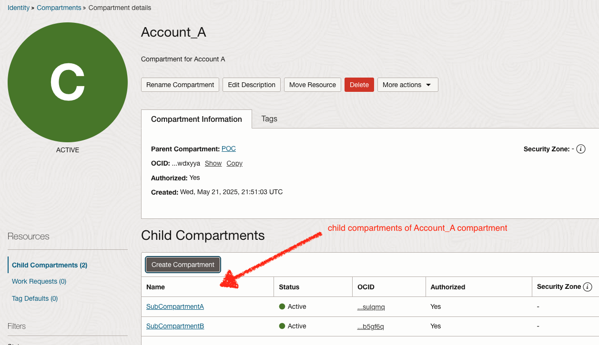Image resolution: width=599 pixels, height=345 pixels.
Task: Click the red Delete button
Action: (x=359, y=85)
